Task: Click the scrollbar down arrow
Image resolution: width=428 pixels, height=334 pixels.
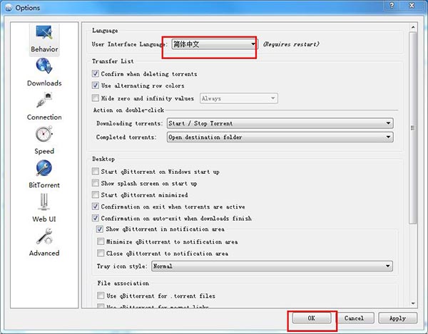Action: coord(413,303)
